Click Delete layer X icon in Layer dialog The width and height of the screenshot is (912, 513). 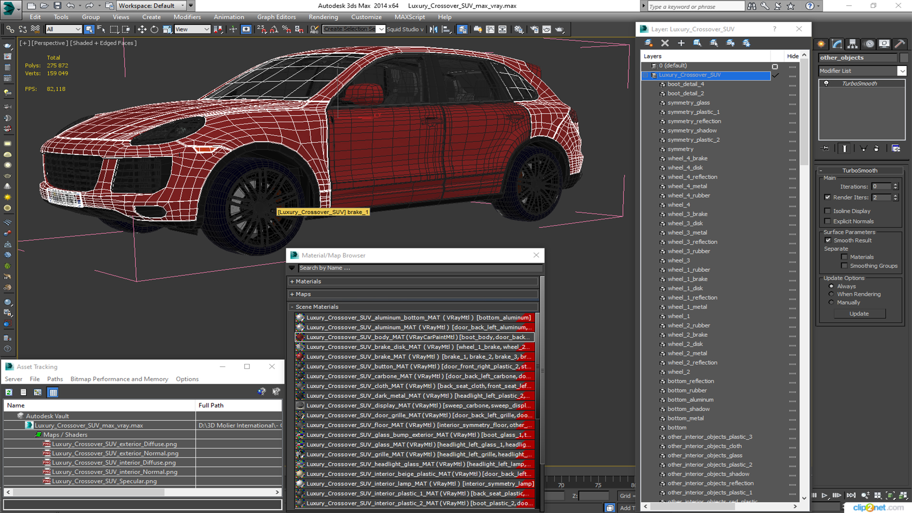click(665, 43)
